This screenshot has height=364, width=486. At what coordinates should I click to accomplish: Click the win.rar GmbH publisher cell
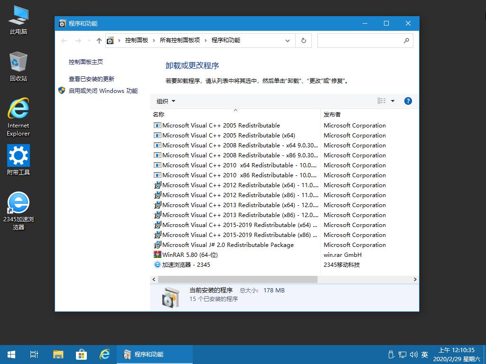pyautogui.click(x=343, y=255)
